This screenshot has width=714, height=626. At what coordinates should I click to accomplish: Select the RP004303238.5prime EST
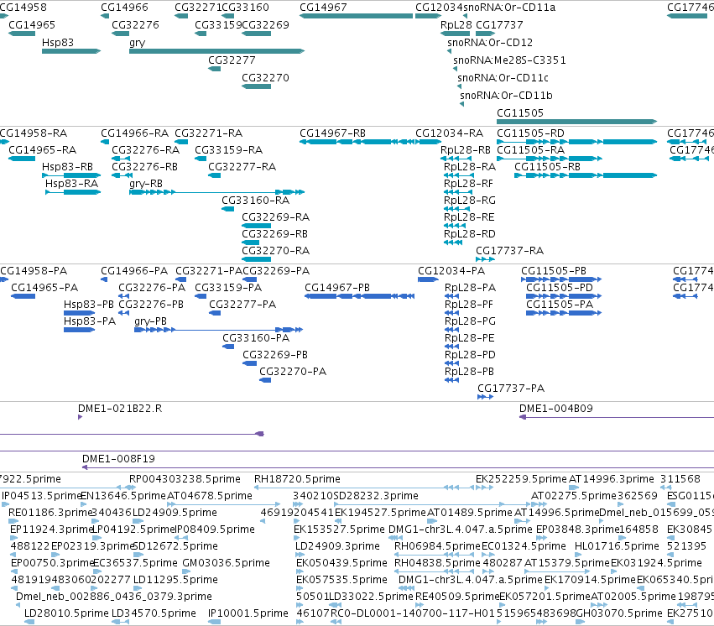point(132,488)
